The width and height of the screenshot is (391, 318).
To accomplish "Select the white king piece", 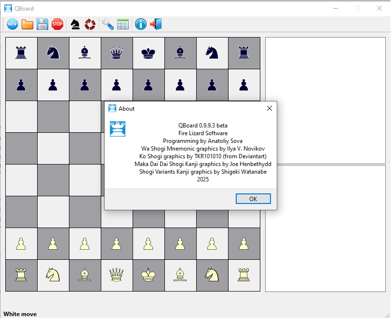I will point(148,274).
